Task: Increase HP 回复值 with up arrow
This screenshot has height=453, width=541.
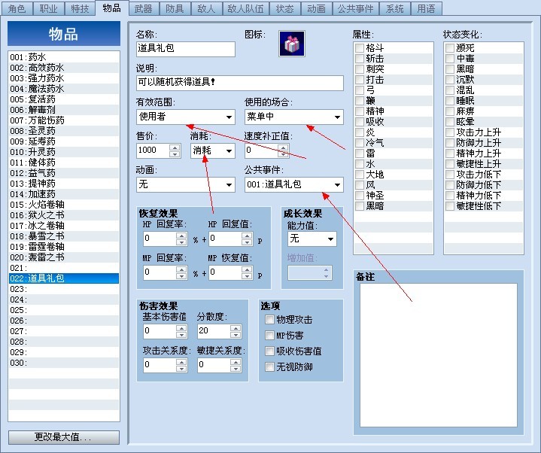Action: pyautogui.click(x=247, y=236)
